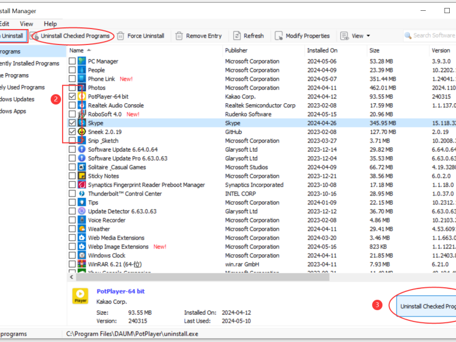Image resolution: width=456 pixels, height=342 pixels.
Task: Click the Search Software input field
Action: tap(430, 35)
